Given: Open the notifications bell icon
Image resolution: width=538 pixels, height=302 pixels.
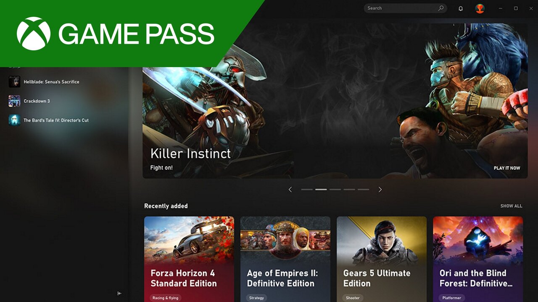Looking at the screenshot, I should point(461,8).
